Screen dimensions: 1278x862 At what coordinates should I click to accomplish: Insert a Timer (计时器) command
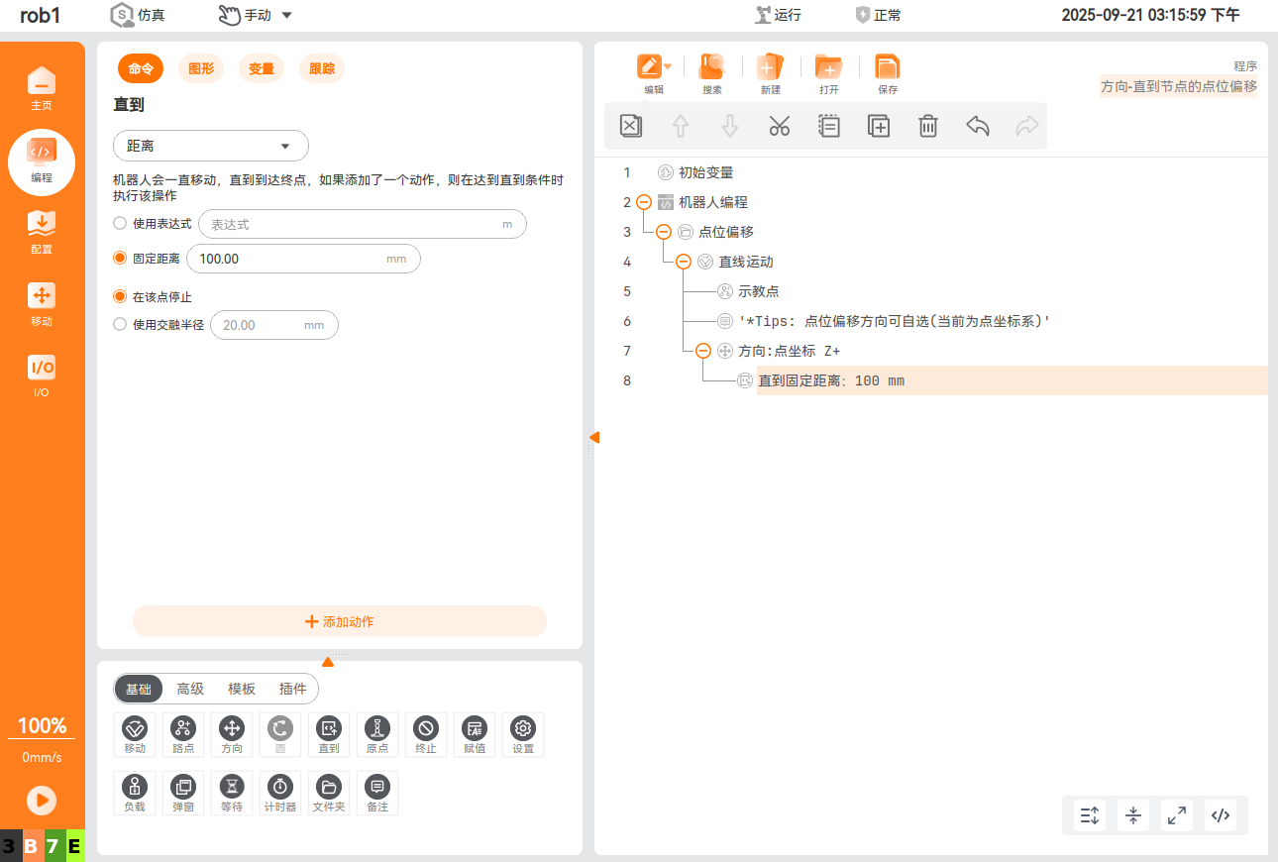coord(280,793)
